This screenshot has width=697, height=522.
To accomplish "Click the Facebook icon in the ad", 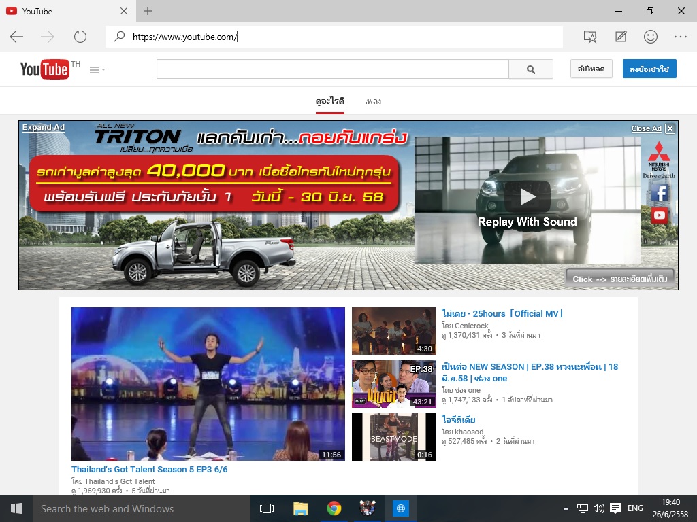I will click(660, 192).
